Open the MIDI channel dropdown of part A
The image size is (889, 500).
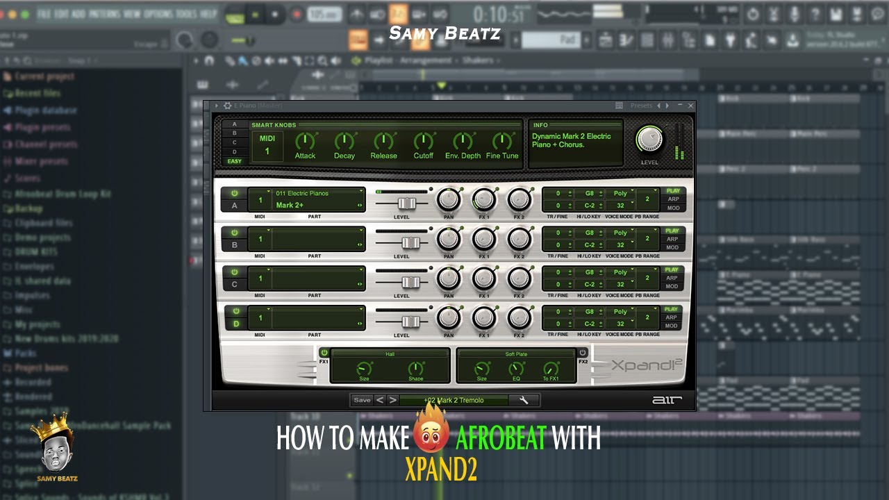[260, 200]
